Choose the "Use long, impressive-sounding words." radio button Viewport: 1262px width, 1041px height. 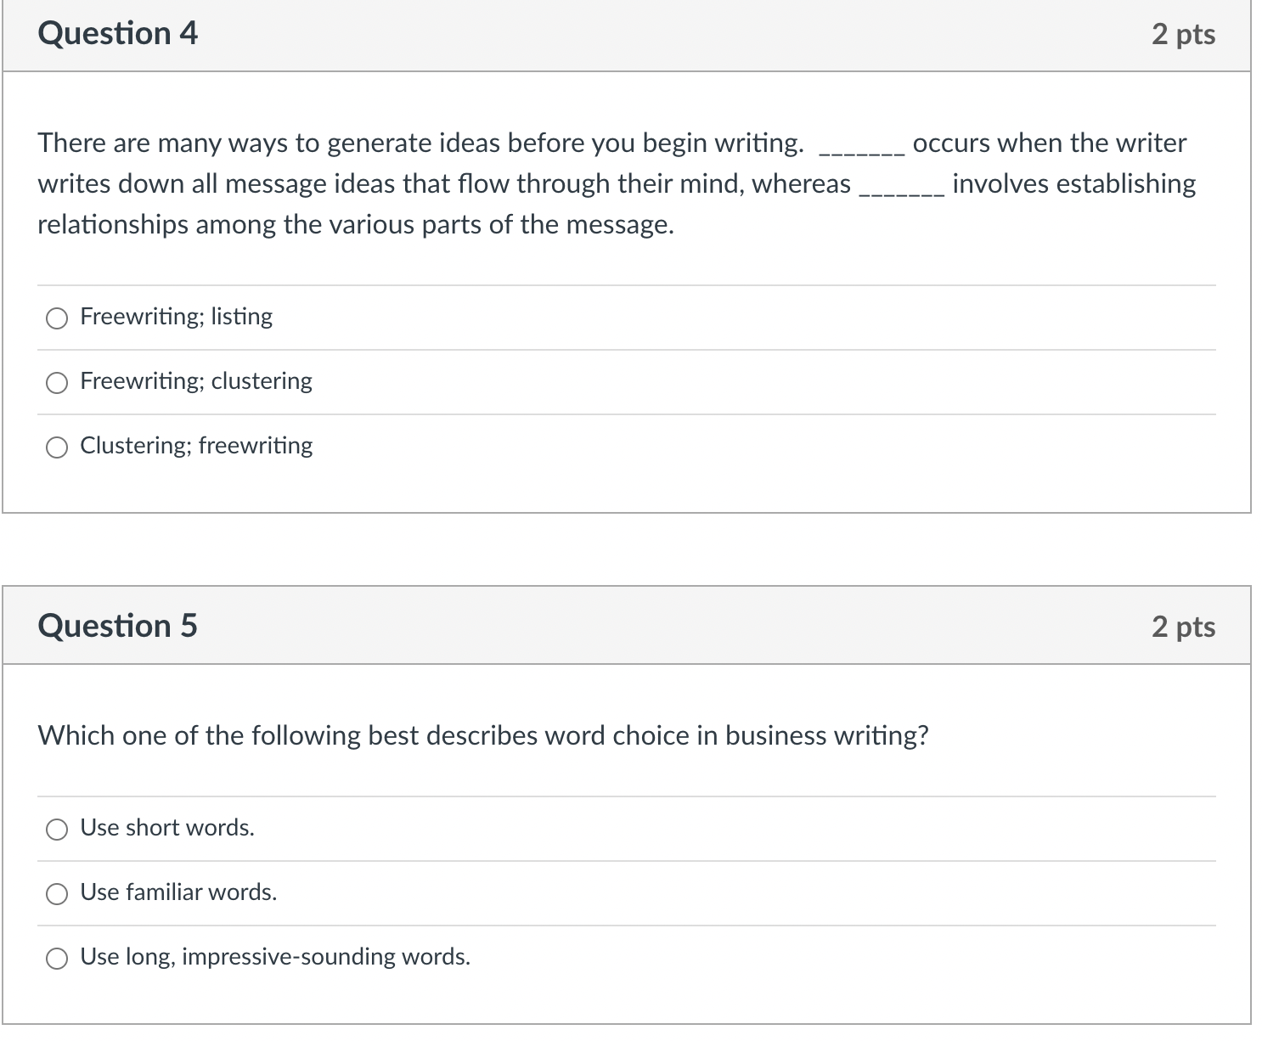tap(57, 959)
